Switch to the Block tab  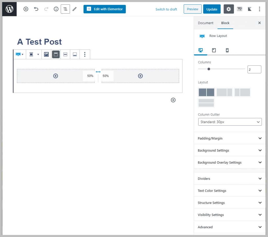tap(225, 23)
